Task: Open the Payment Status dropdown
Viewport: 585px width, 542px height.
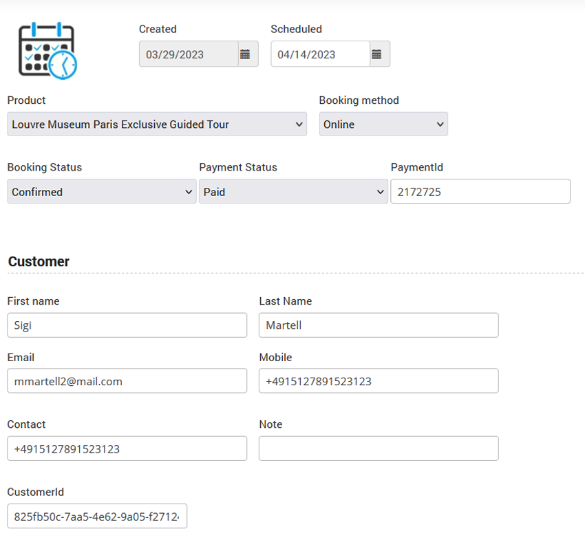Action: pos(293,192)
